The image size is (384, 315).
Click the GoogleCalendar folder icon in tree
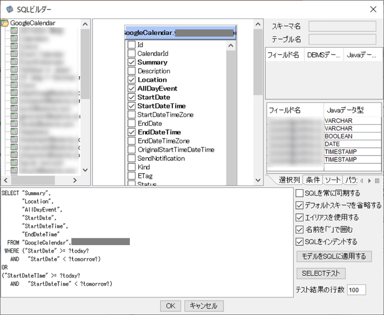click(x=5, y=23)
